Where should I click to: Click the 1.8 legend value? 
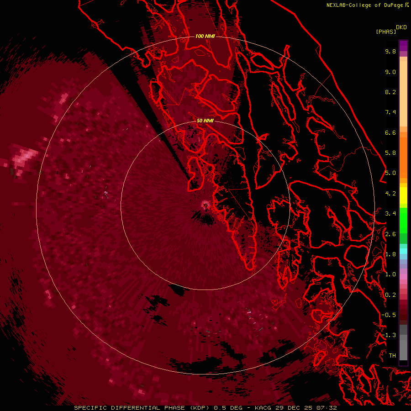coord(390,254)
